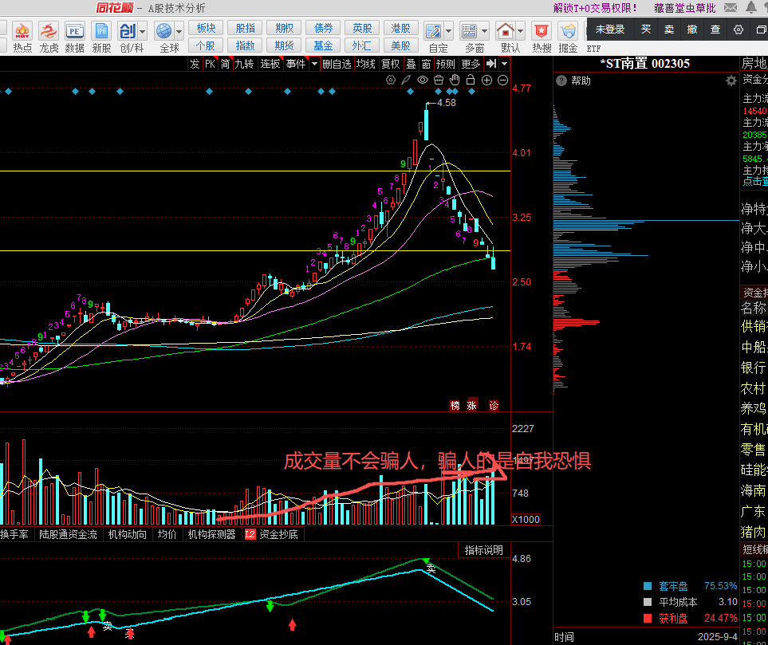This screenshot has height=645, width=768.
Task: Toggle 连板 indicator
Action: pos(270,64)
